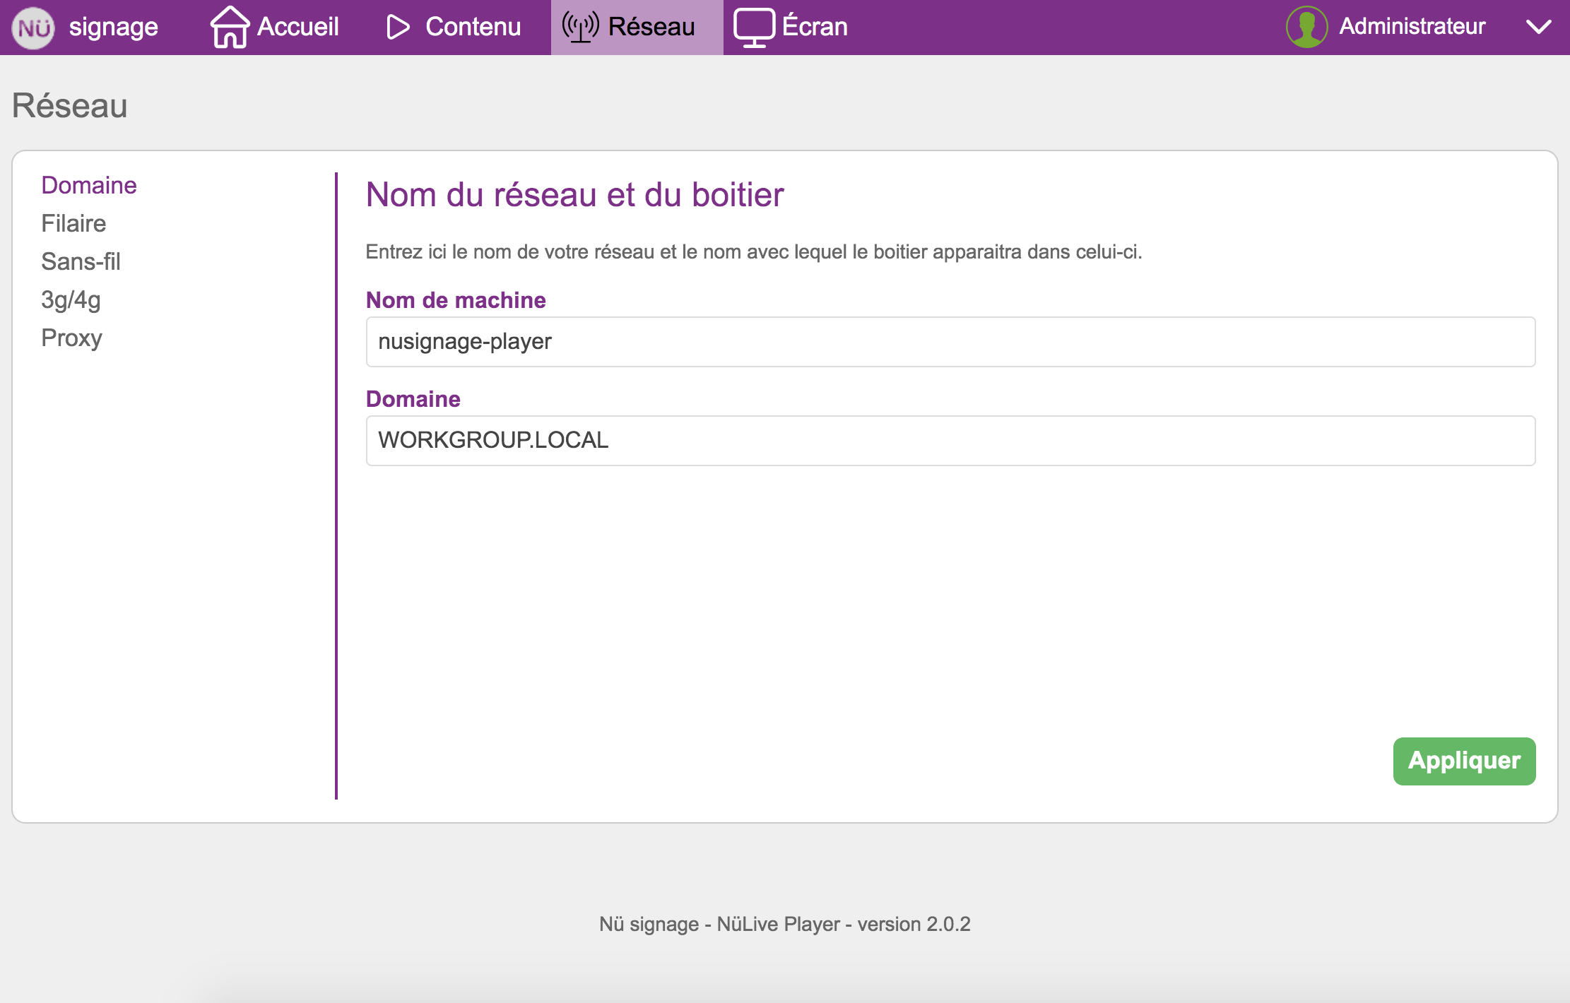Expand the Administrateur dropdown chevron

click(x=1538, y=27)
